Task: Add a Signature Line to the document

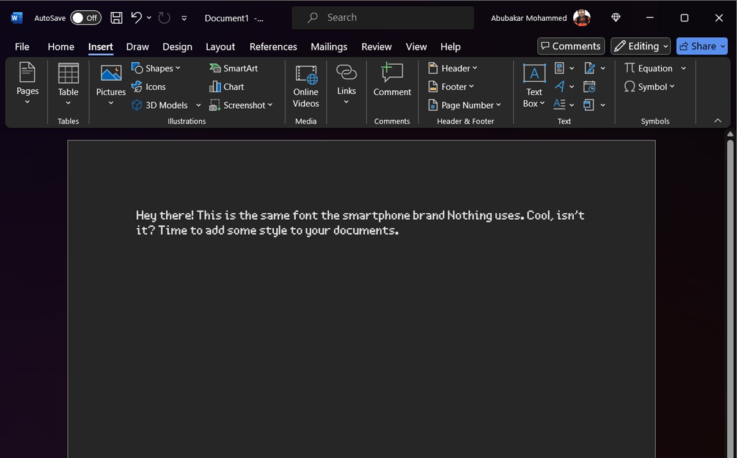Action: (x=589, y=68)
